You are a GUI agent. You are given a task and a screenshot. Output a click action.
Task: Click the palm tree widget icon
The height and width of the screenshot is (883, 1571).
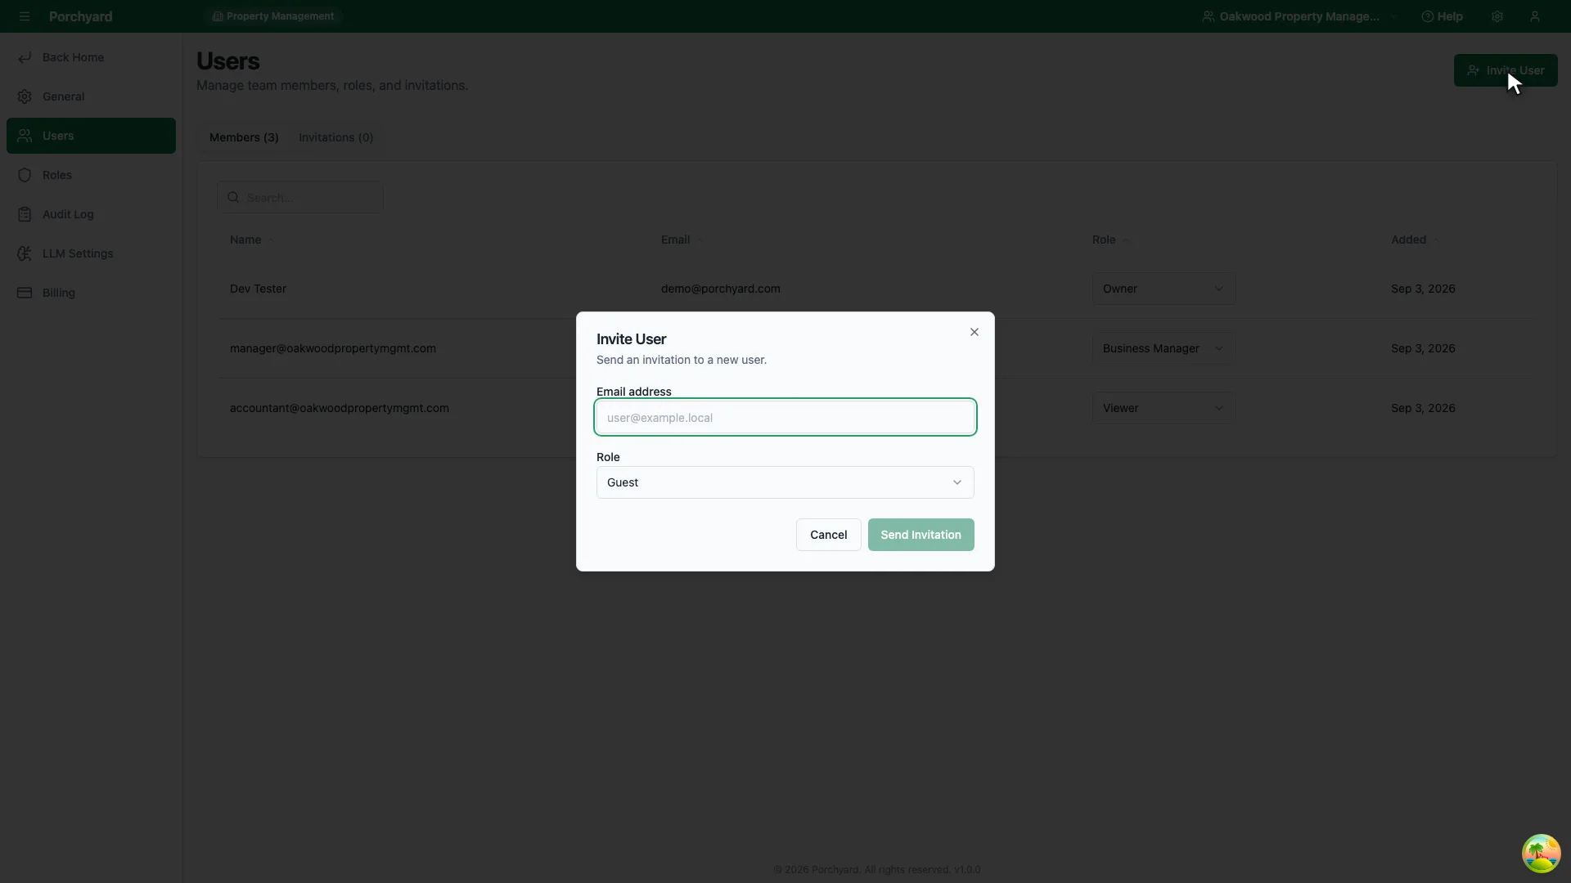[x=1541, y=854]
